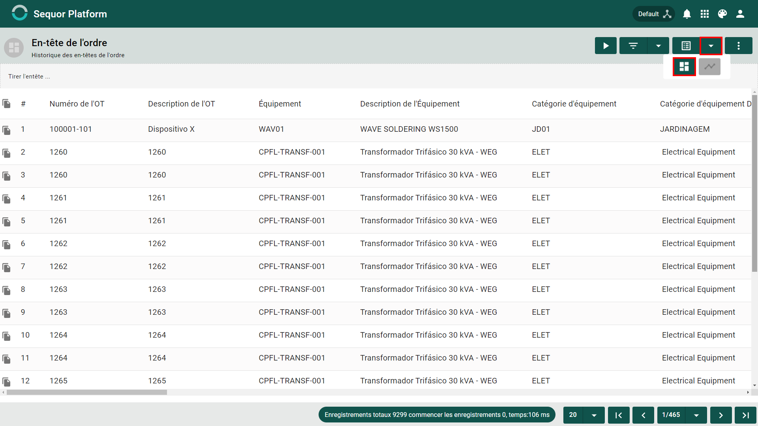
Task: Open the notifications bell
Action: pos(687,14)
